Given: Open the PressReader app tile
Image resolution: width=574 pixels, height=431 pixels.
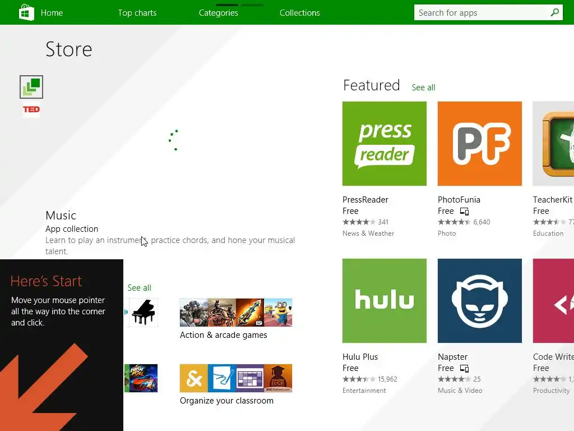Looking at the screenshot, I should click(x=384, y=144).
